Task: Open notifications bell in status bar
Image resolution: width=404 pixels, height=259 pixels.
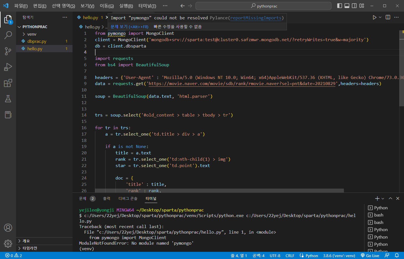Action: click(x=397, y=256)
